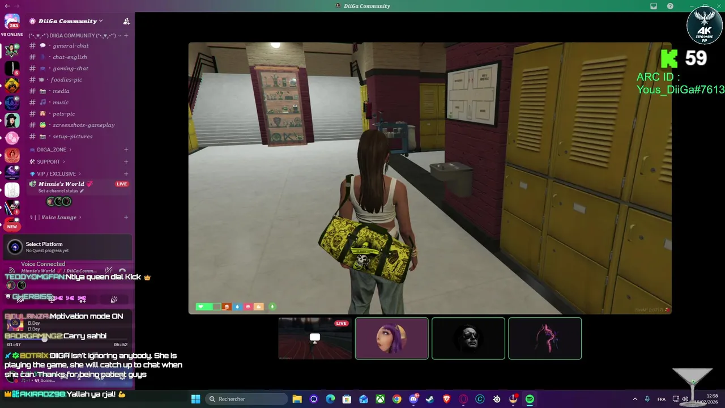Image resolution: width=725 pixels, height=408 pixels.
Task: Open File Explorer from the taskbar
Action: pos(297,399)
